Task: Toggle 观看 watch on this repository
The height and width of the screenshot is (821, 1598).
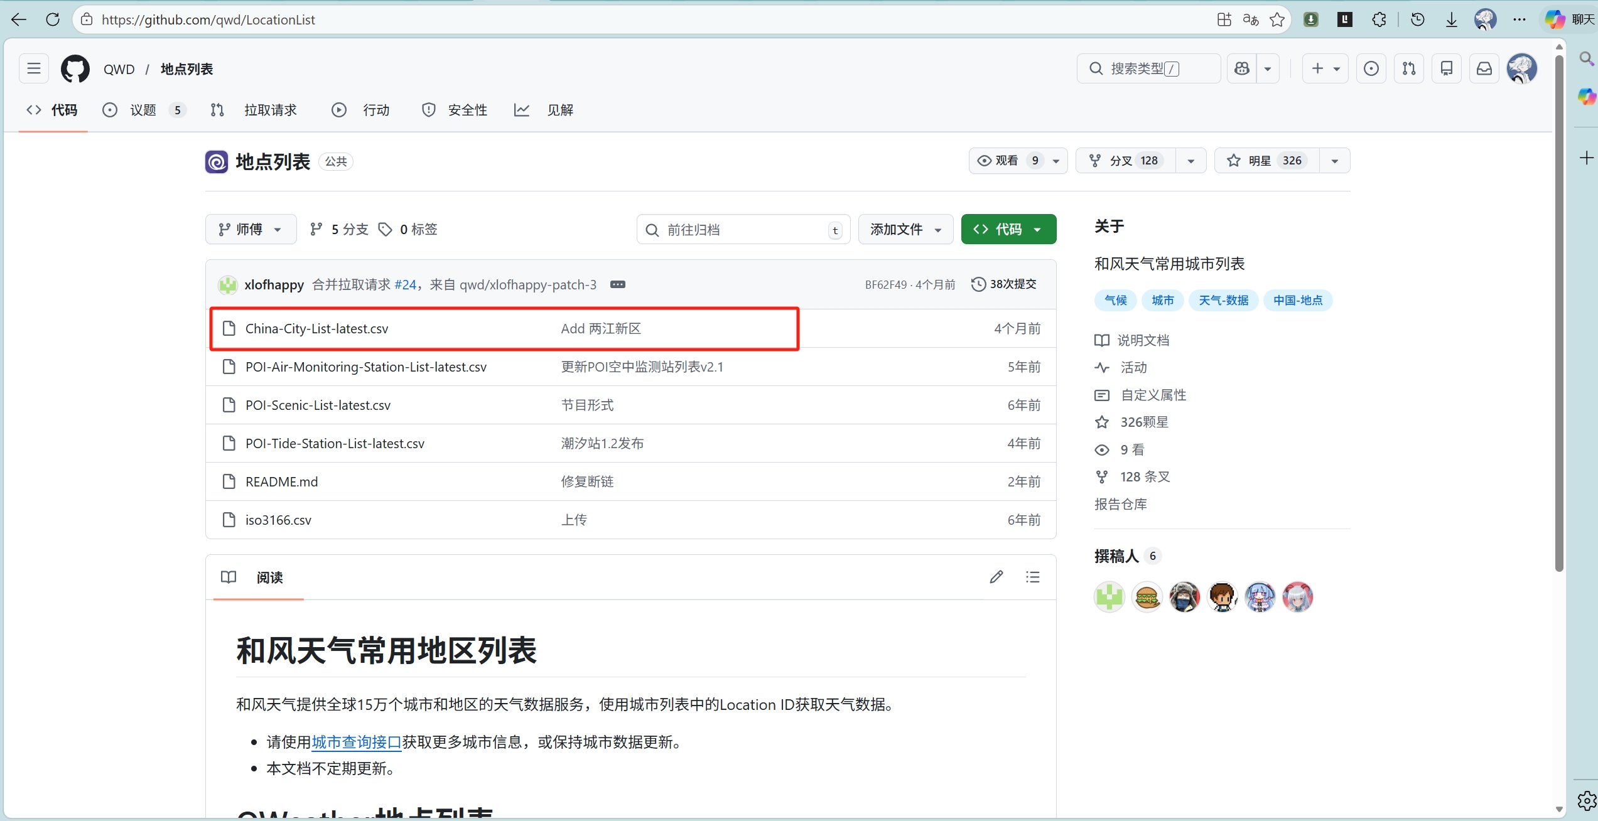Action: [x=1006, y=161]
